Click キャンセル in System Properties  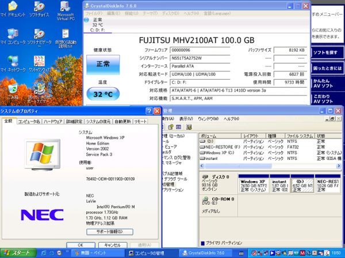(113, 245)
